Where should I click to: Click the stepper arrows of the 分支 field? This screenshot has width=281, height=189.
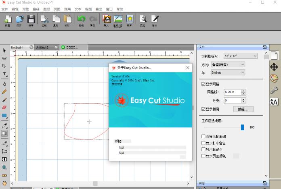[x=243, y=100]
